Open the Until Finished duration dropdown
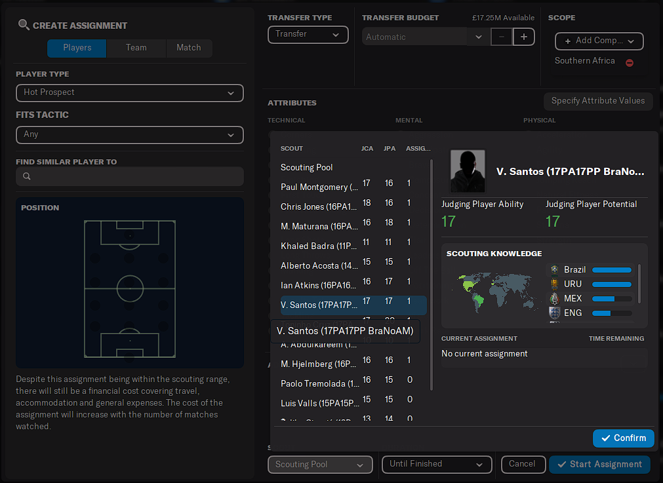 tap(437, 465)
